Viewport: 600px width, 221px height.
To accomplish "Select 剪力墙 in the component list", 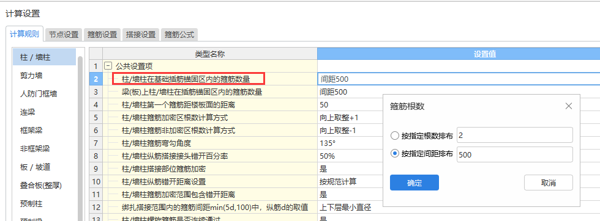I will coord(44,76).
